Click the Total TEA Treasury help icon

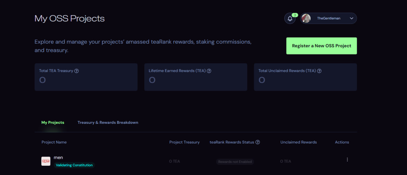(x=77, y=71)
